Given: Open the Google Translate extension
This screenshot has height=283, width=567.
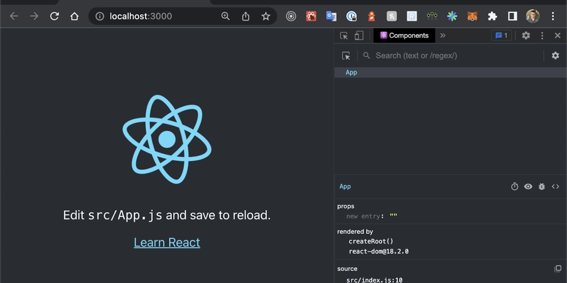Looking at the screenshot, I should tap(331, 16).
